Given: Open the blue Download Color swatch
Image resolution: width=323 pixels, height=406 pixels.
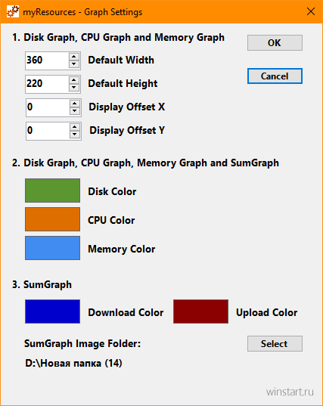Looking at the screenshot, I should click(53, 311).
